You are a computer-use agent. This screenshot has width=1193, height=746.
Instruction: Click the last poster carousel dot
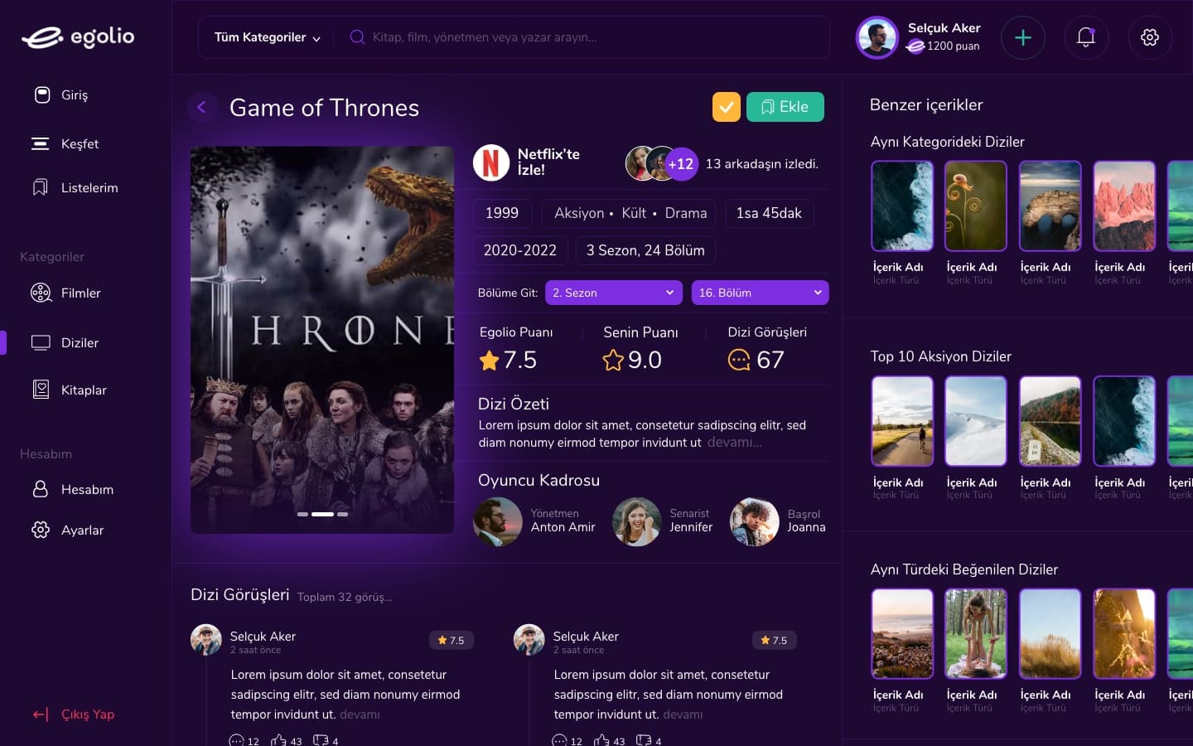coord(343,515)
